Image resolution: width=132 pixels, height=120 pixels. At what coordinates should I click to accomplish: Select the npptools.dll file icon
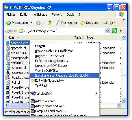point(8,48)
